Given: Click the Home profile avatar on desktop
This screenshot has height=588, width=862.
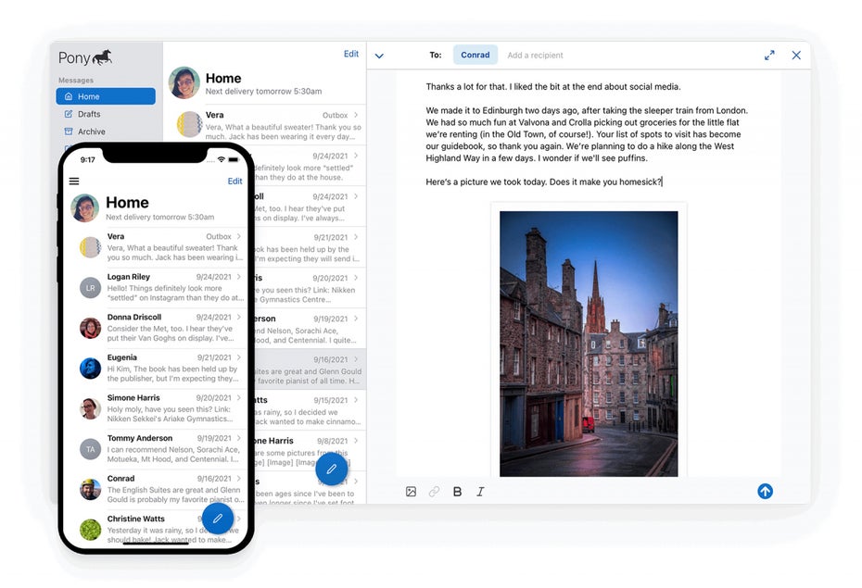Looking at the screenshot, I should click(184, 83).
